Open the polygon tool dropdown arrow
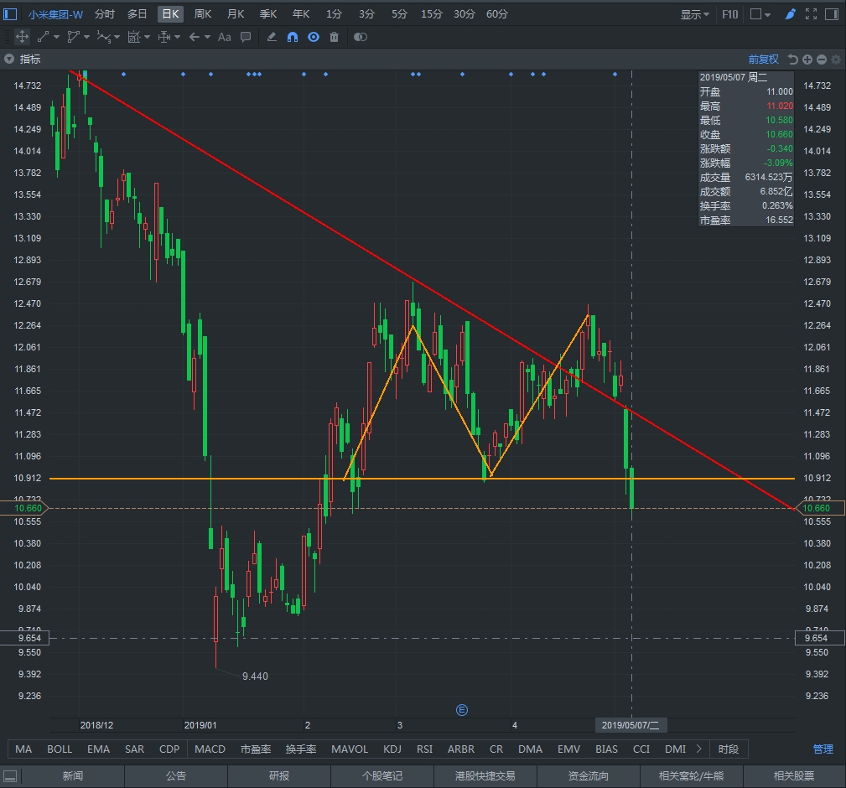846x788 pixels. coord(86,37)
